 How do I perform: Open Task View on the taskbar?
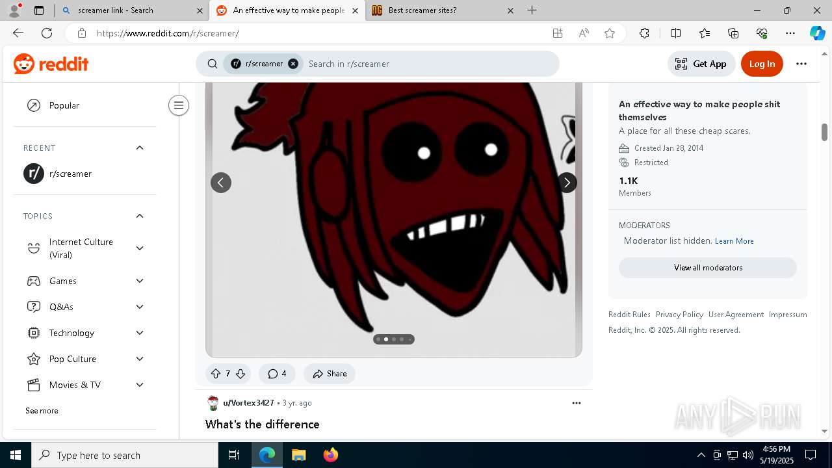pos(234,455)
